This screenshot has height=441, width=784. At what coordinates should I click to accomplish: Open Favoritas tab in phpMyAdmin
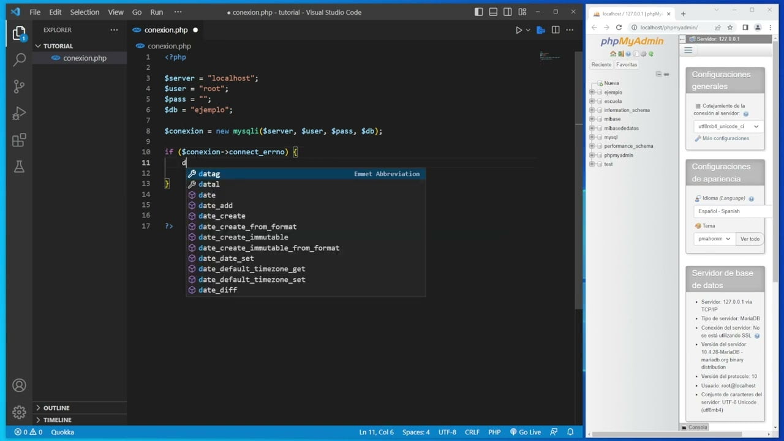627,64
